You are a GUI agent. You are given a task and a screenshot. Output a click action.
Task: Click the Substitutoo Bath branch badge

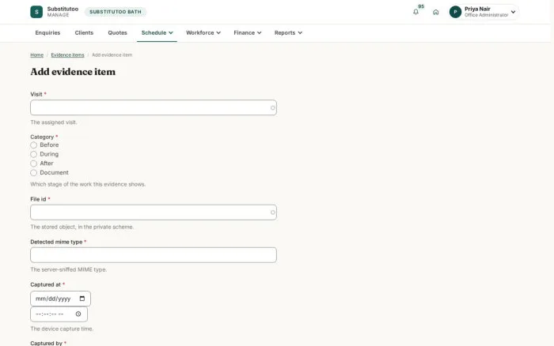tap(116, 12)
